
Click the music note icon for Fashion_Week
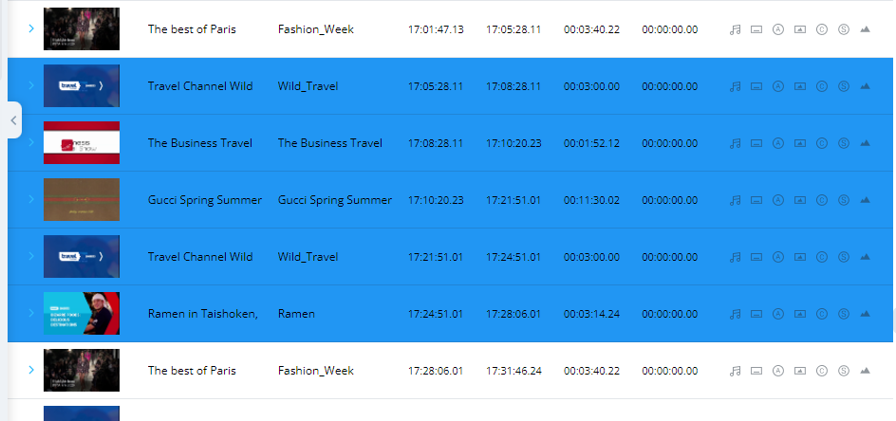[735, 29]
